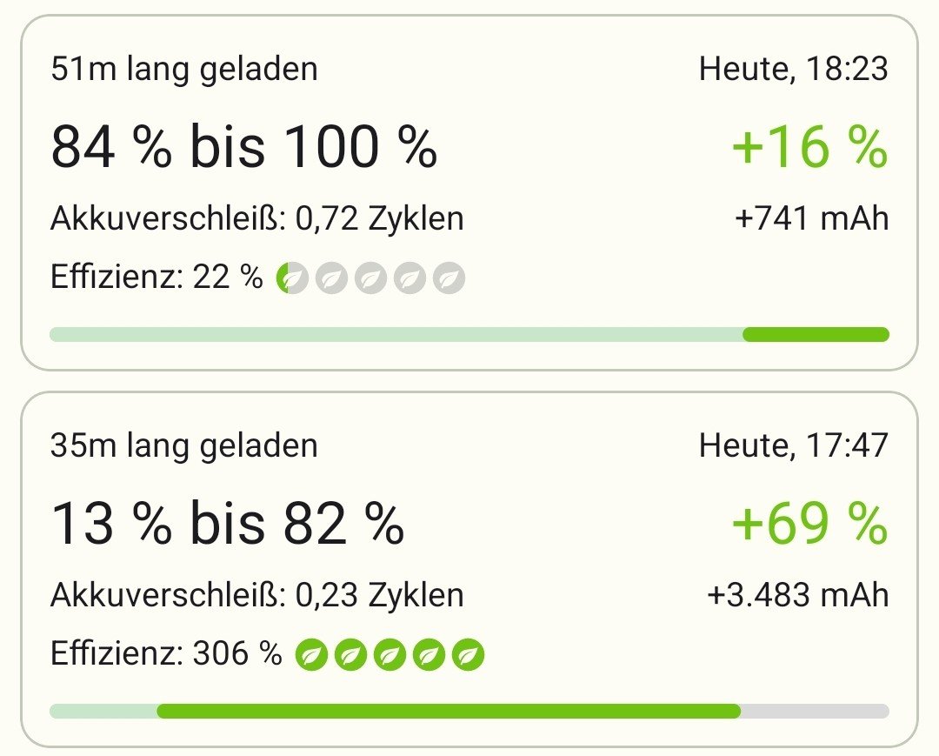Screen dimensions: 939x756
Task: Click the partially filled first leaf icon at 22 % efficiency
Action: (290, 278)
